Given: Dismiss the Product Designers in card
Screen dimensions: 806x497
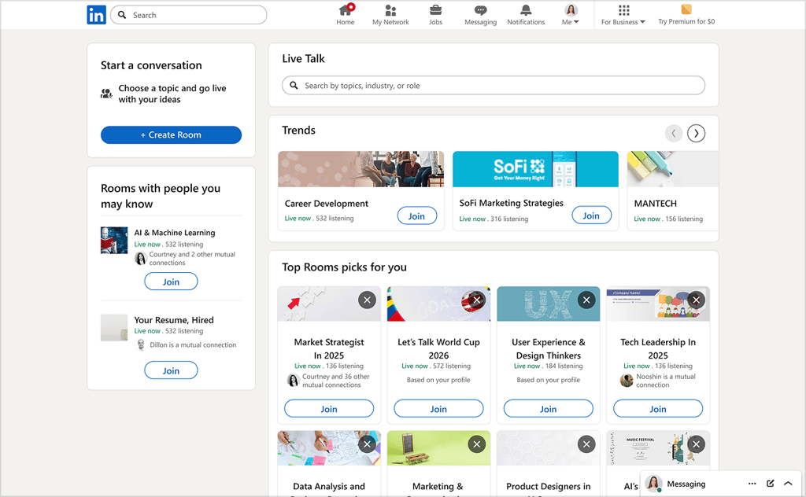Looking at the screenshot, I should point(586,444).
